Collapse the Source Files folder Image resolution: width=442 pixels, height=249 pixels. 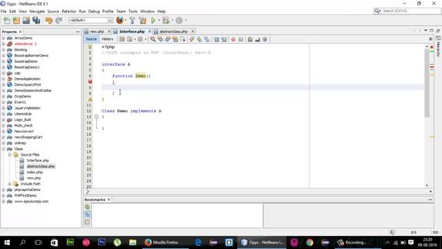tap(10, 155)
